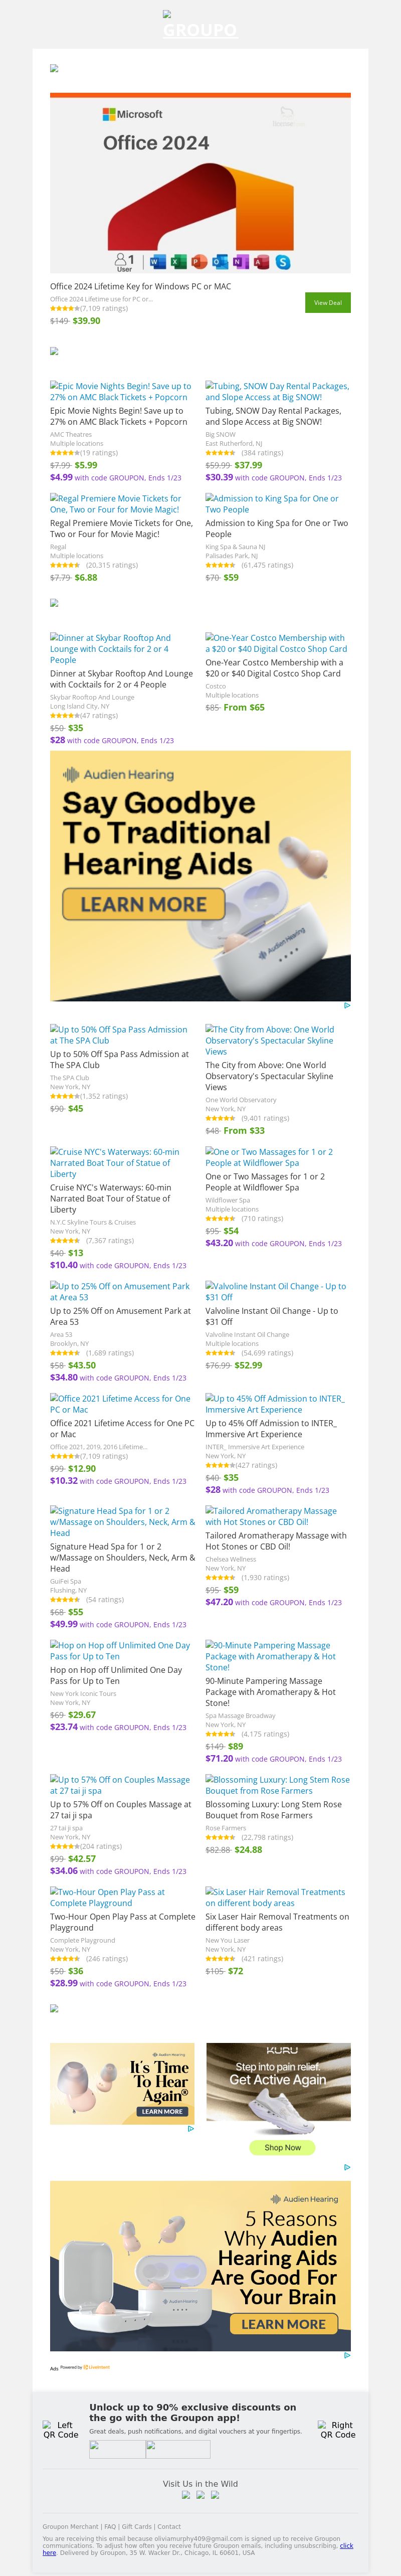Open the Tubing, SNOW Day Rental Packages deal link
401x2576 pixels.
point(277,391)
